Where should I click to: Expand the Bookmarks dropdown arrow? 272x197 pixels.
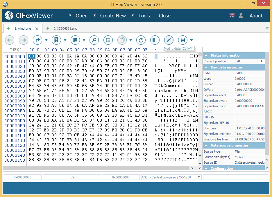pos(65,40)
